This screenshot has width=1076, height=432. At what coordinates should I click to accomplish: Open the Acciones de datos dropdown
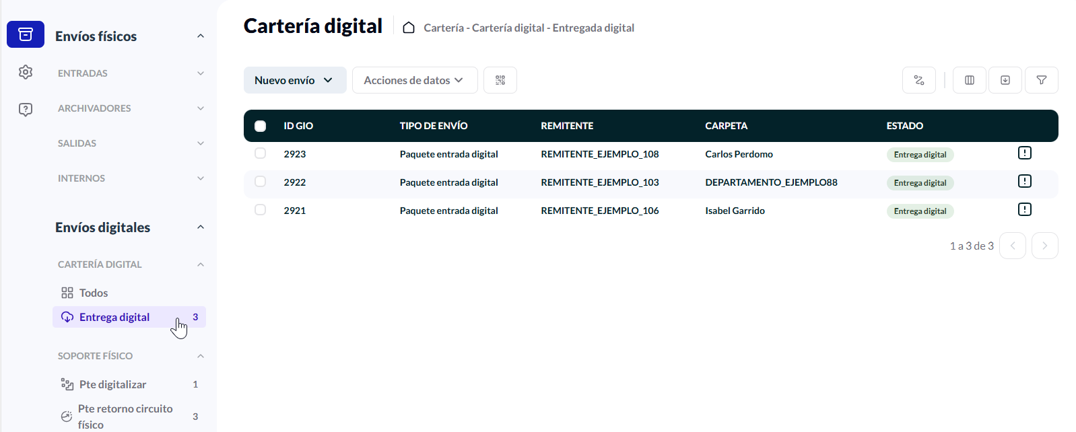(415, 80)
